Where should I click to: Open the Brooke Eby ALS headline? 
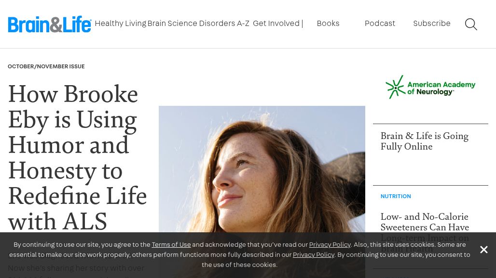(77, 158)
